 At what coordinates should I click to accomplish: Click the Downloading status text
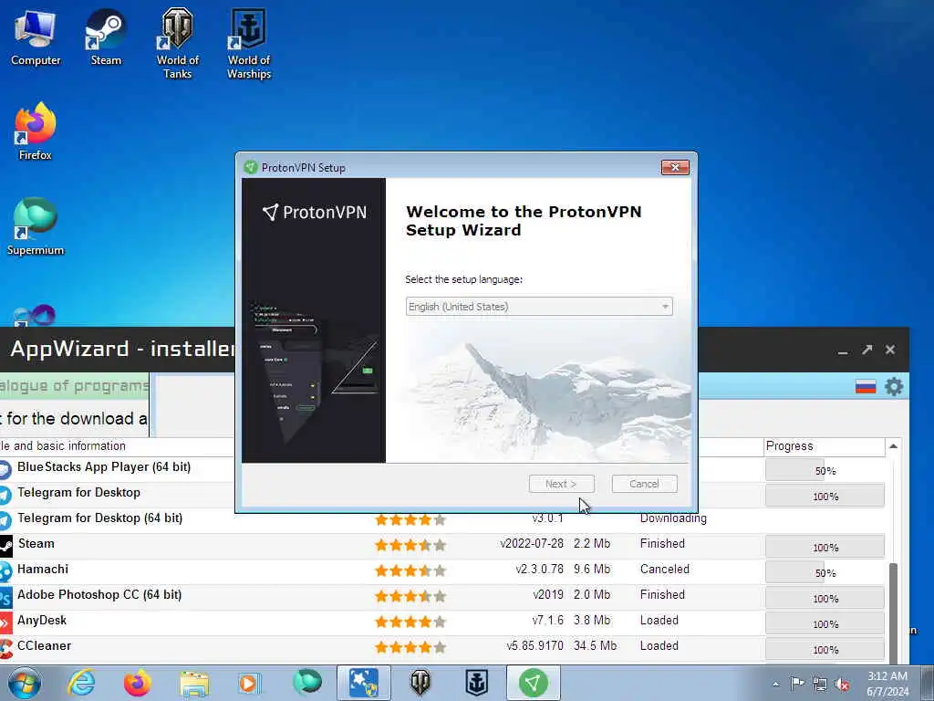(673, 518)
